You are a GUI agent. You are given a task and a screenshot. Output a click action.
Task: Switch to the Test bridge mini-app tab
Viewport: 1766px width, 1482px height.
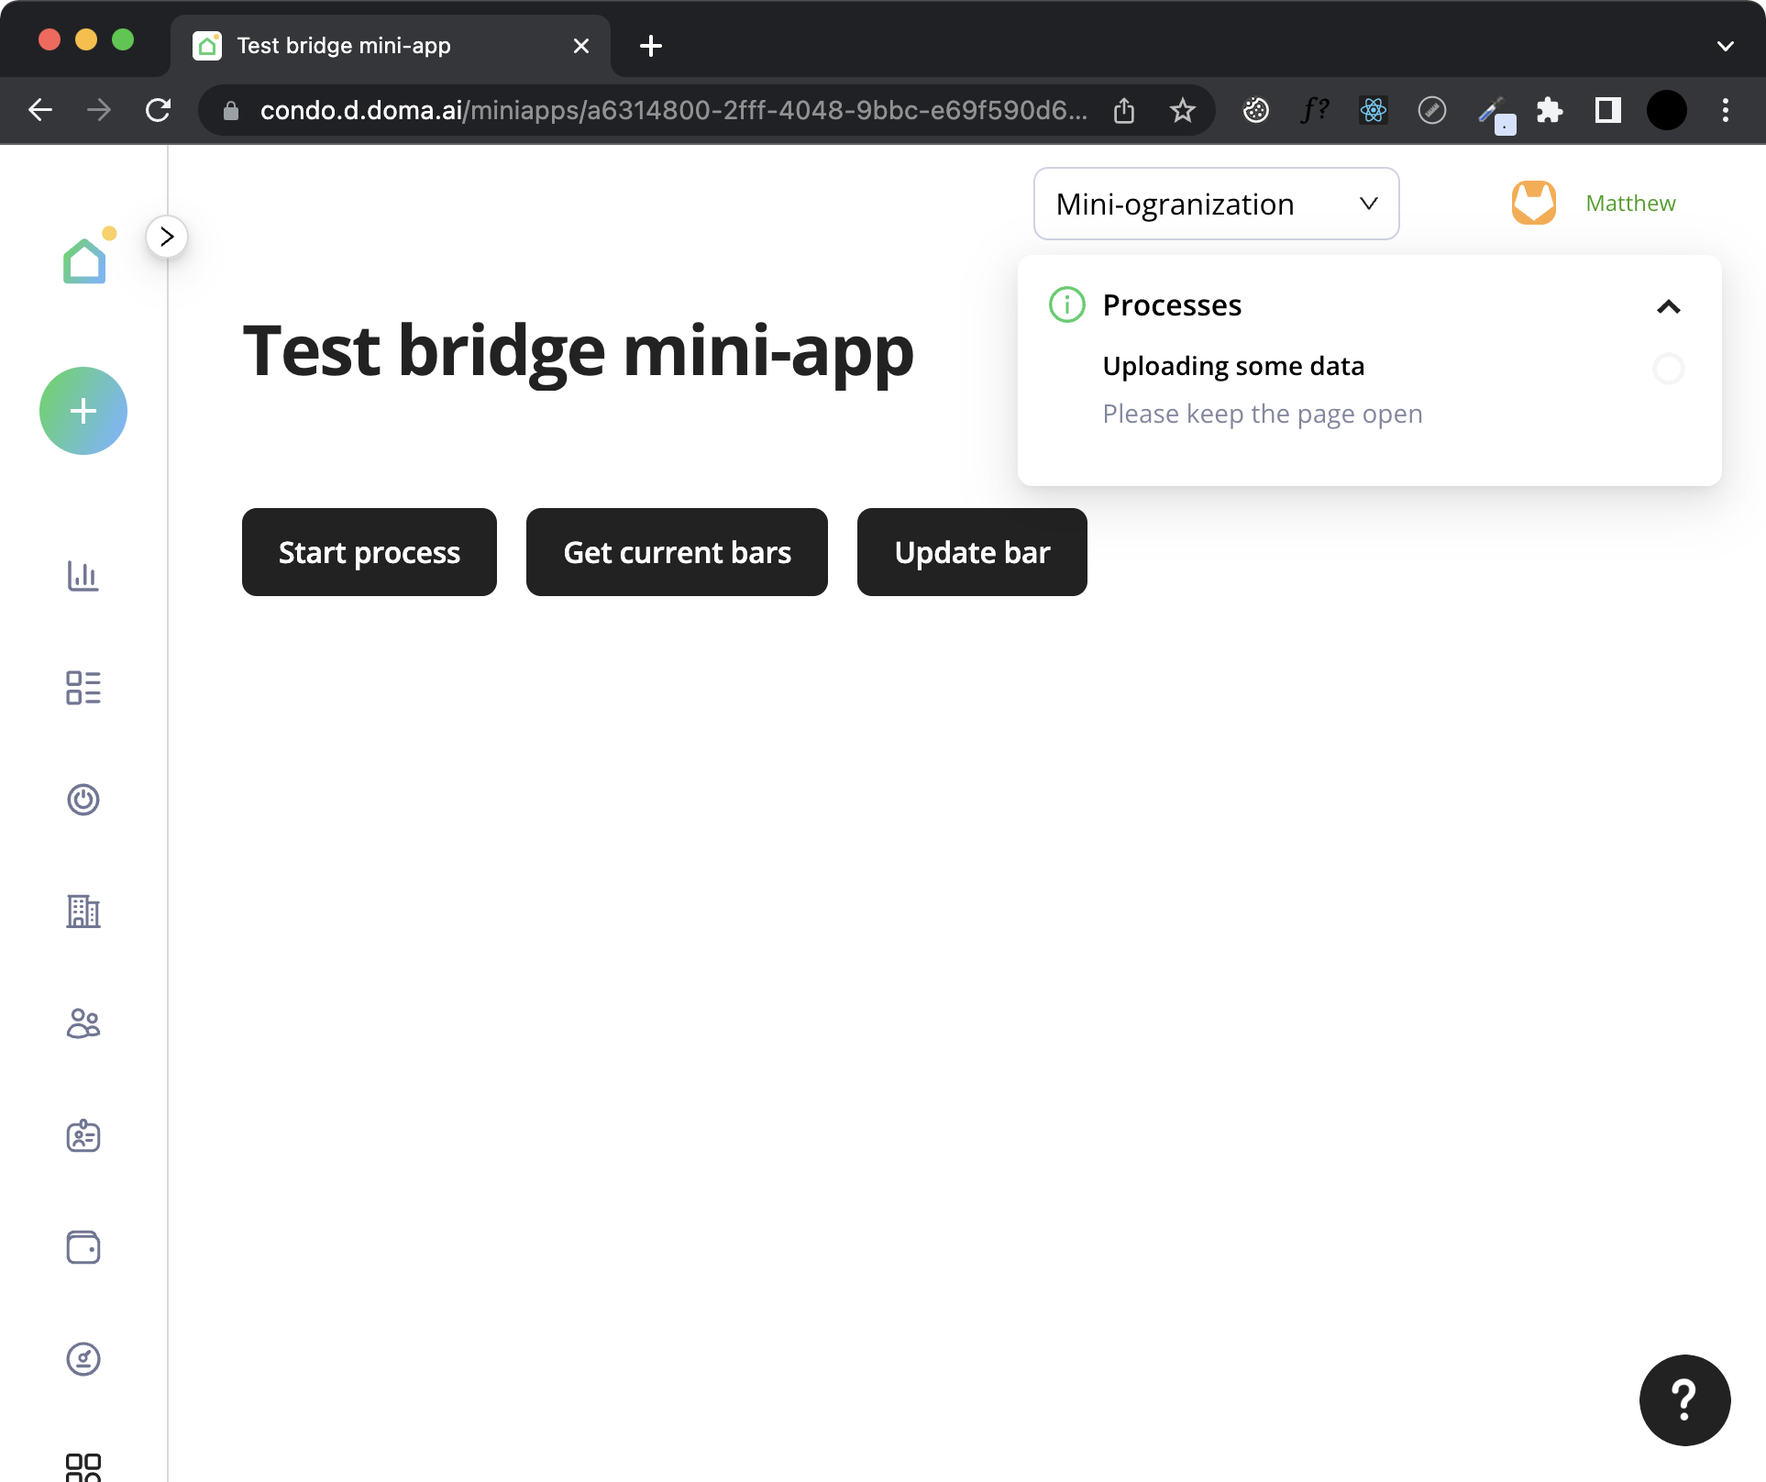(342, 45)
